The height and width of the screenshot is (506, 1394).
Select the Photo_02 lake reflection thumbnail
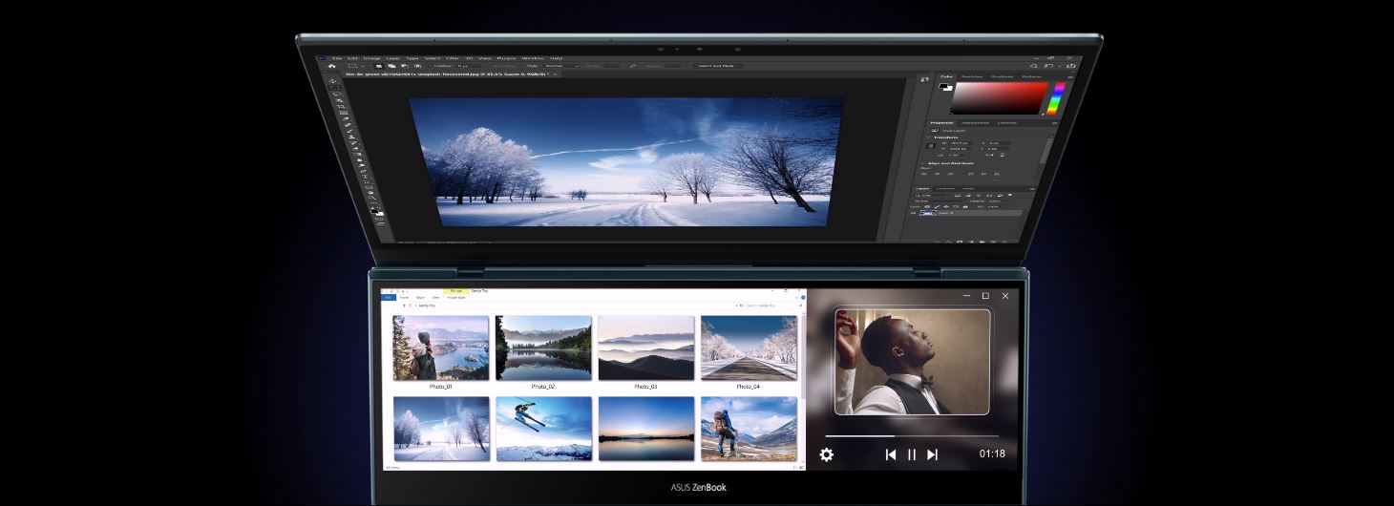pos(543,348)
